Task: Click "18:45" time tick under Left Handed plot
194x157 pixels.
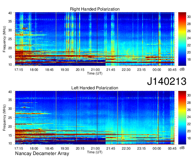Action: 49,148
